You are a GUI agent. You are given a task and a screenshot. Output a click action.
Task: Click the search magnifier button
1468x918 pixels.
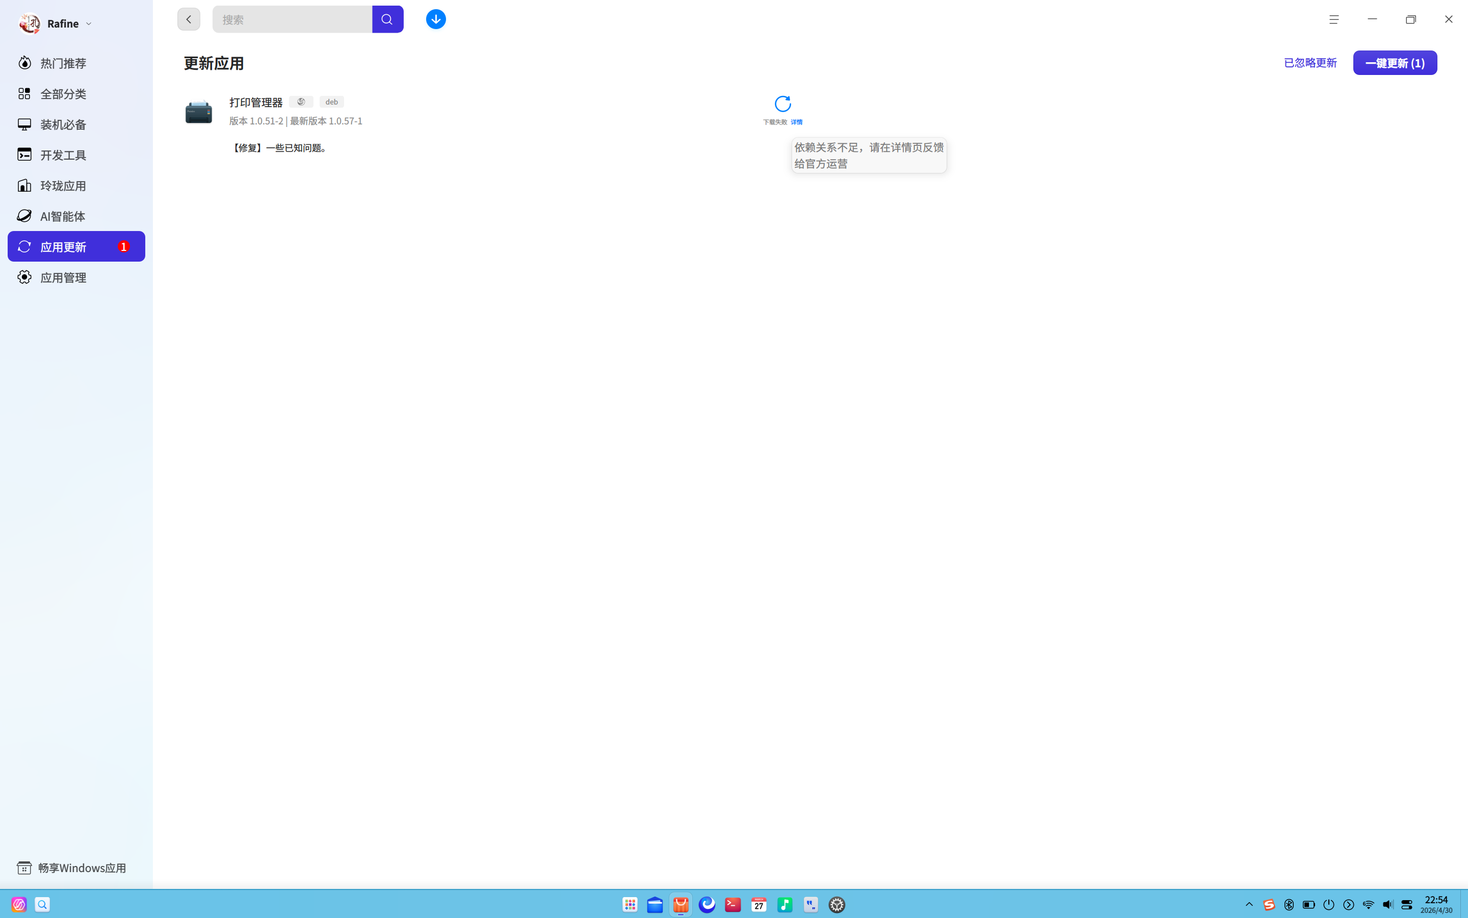387,19
